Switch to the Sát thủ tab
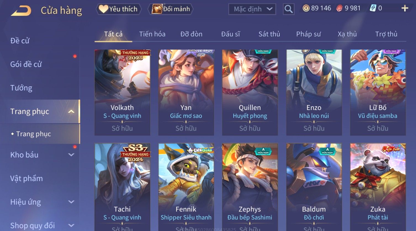 269,34
